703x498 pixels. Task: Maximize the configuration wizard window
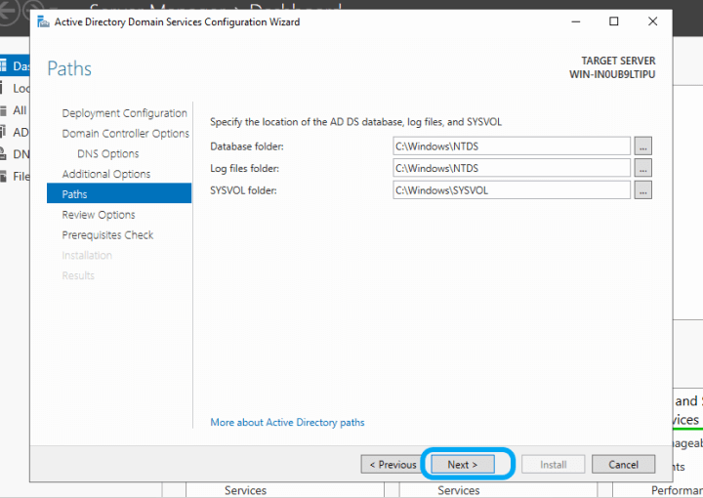point(614,21)
